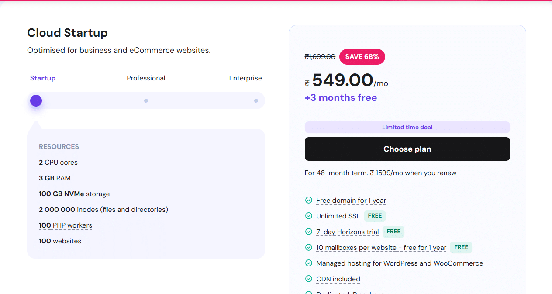Click the checkmark beside 10 mailboxes feature
The height and width of the screenshot is (294, 552).
(x=309, y=247)
